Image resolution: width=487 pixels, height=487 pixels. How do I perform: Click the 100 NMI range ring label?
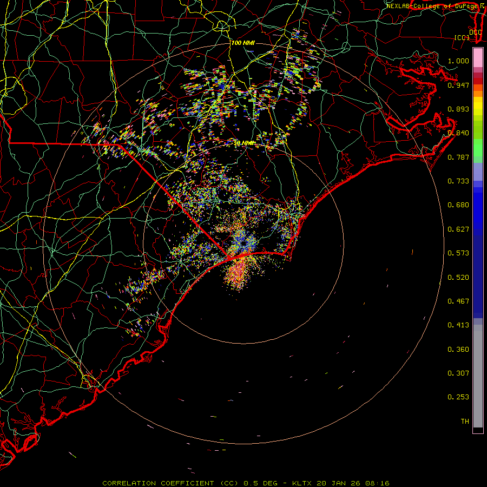[243, 43]
